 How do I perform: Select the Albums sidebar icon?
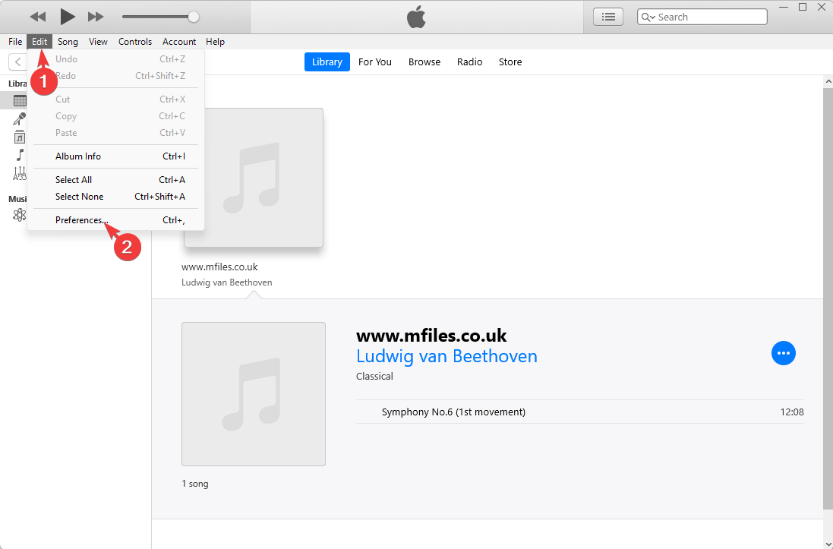pos(20,137)
